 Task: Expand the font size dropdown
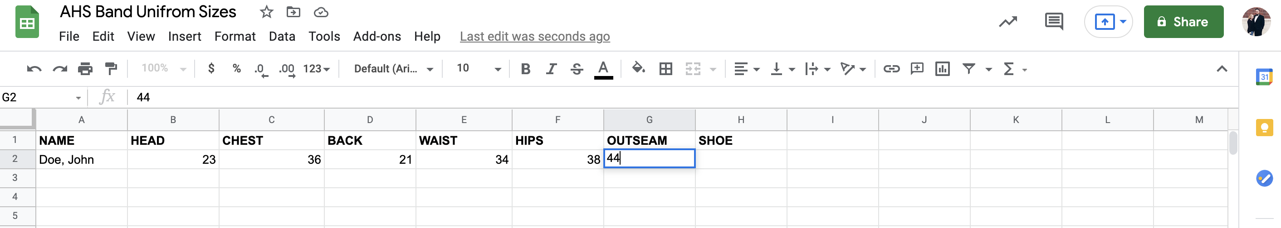point(497,69)
